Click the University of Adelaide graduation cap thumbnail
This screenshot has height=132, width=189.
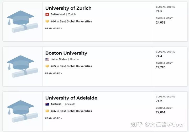pyautogui.click(x=22, y=111)
